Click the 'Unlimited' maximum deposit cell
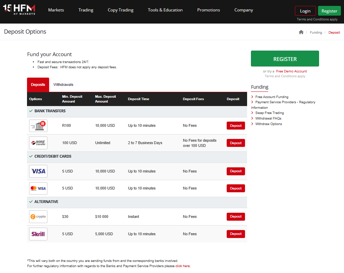This screenshot has height=273, width=344. 103,143
